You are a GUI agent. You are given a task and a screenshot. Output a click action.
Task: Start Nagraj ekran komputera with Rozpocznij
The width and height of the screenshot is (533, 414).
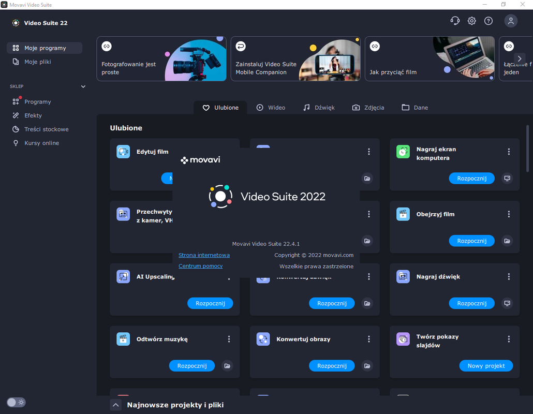pyautogui.click(x=471, y=178)
